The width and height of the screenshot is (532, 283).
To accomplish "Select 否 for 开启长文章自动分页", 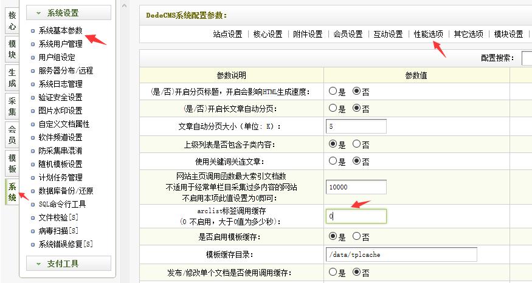I will pos(356,108).
